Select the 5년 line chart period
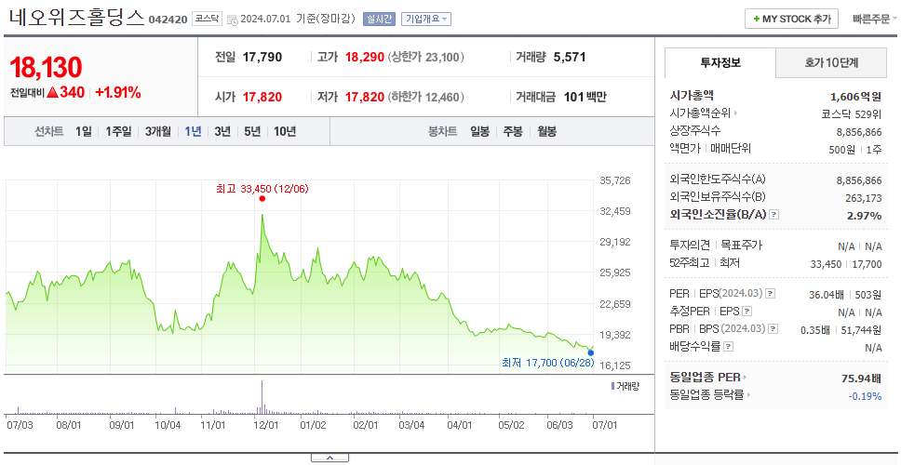 point(251,131)
